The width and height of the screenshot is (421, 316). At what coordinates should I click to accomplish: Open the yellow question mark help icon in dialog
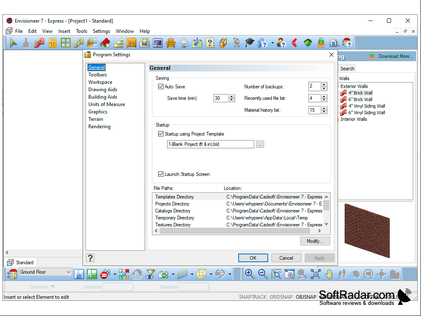[x=90, y=258]
